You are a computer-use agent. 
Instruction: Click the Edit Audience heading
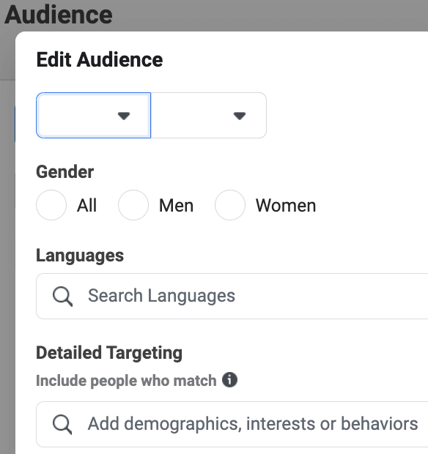point(100,59)
